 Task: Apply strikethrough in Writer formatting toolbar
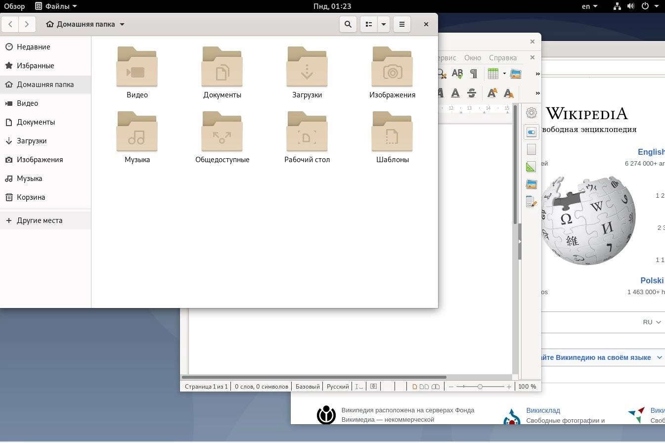[472, 93]
